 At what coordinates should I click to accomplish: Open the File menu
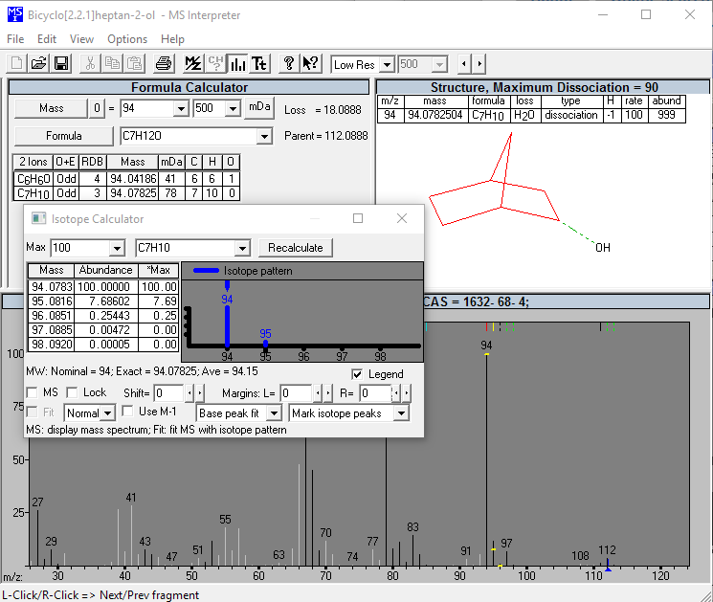pos(15,39)
